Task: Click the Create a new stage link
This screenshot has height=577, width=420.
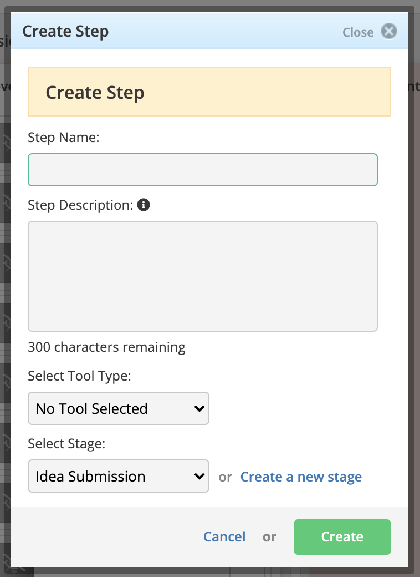Action: (301, 477)
